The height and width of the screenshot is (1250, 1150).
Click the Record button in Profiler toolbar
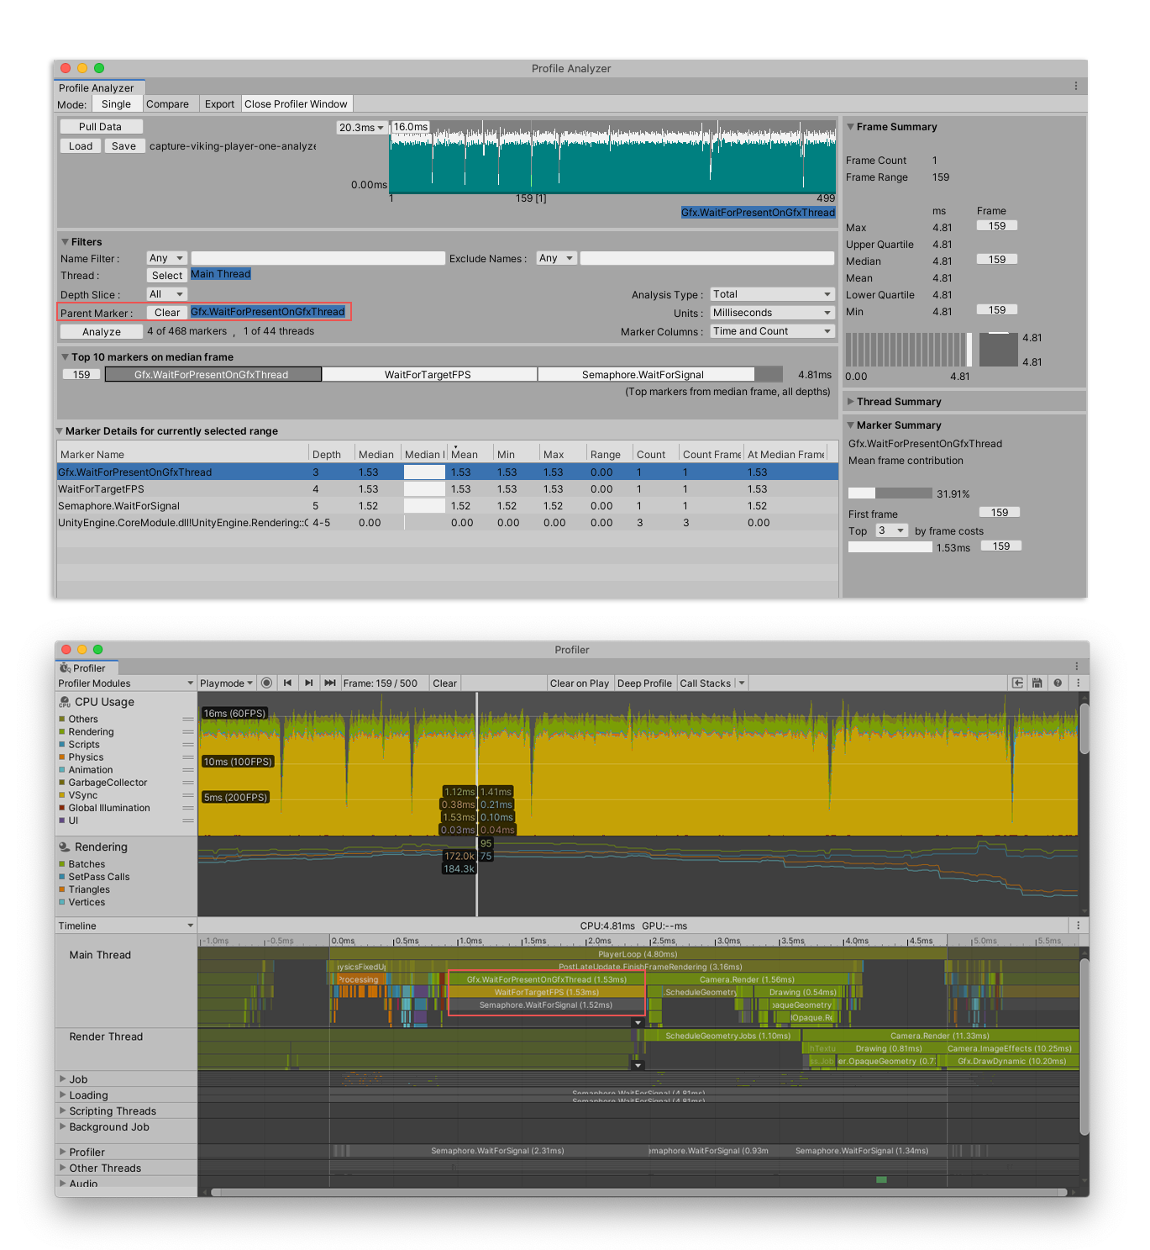[x=266, y=683]
